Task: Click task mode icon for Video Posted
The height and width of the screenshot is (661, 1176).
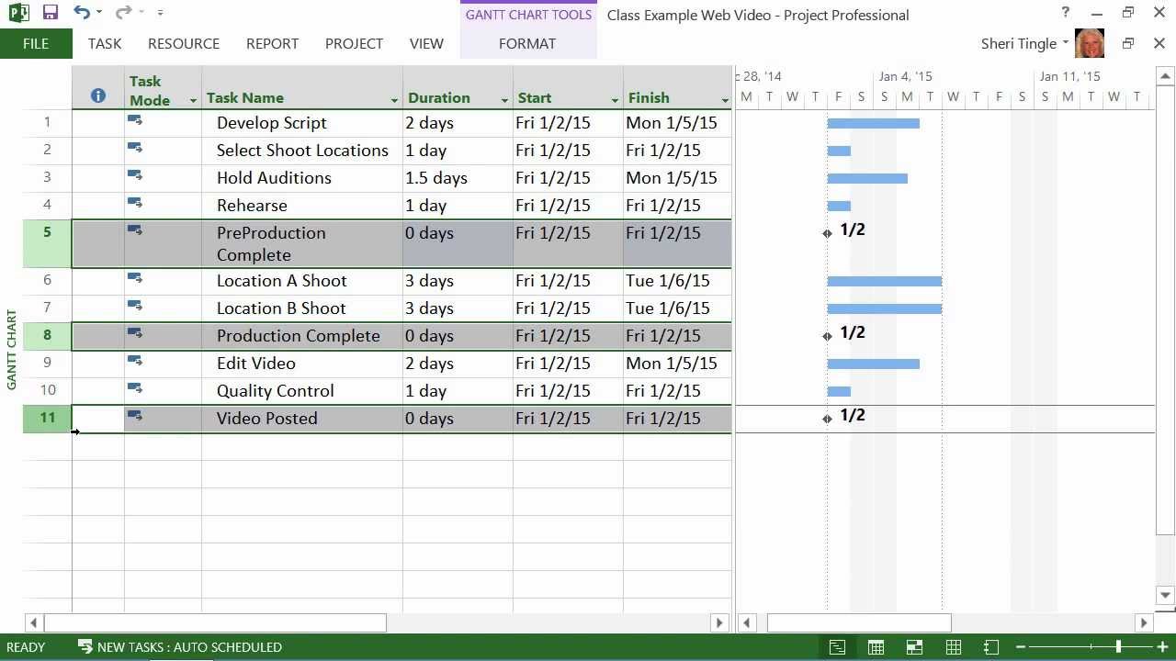Action: (x=135, y=416)
